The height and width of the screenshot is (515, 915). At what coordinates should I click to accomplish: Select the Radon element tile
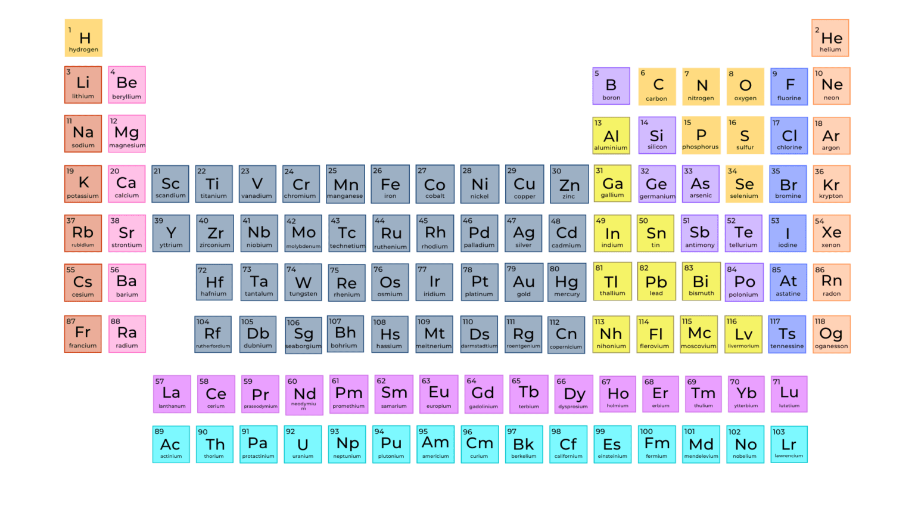[x=832, y=283]
